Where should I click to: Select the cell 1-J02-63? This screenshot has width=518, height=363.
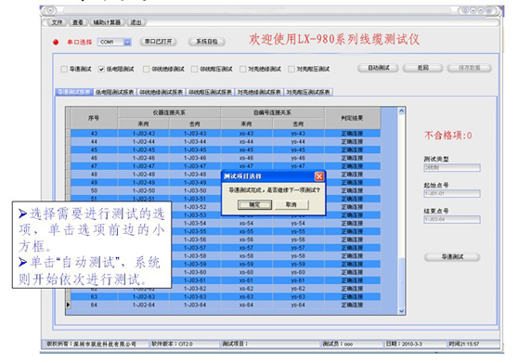(143, 297)
